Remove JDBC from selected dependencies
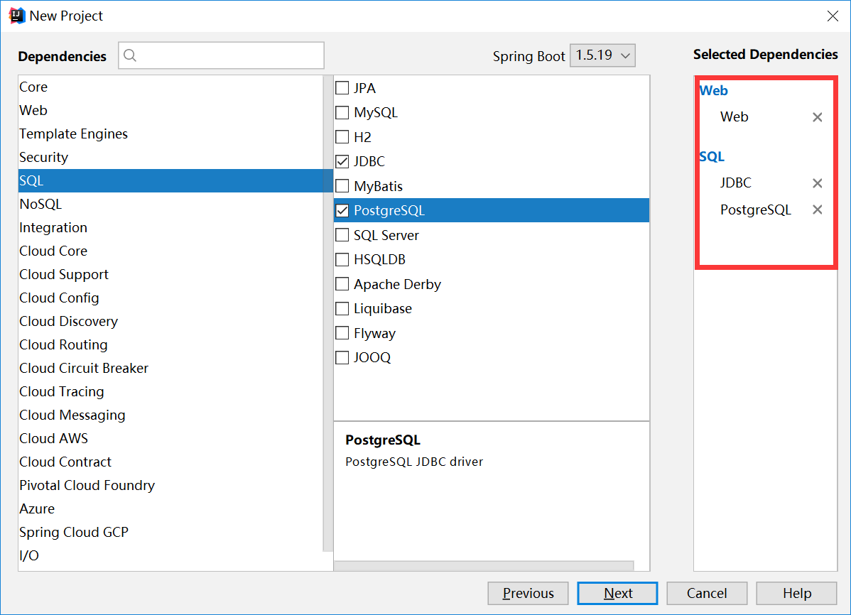Viewport: 851px width, 615px height. click(x=817, y=183)
